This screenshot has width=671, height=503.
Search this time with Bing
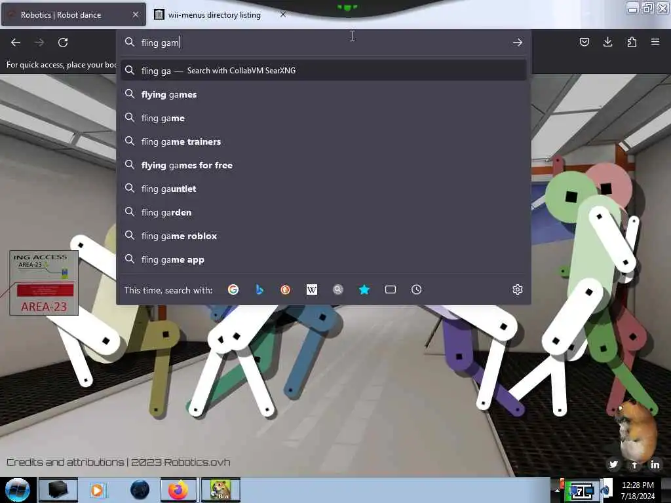259,289
